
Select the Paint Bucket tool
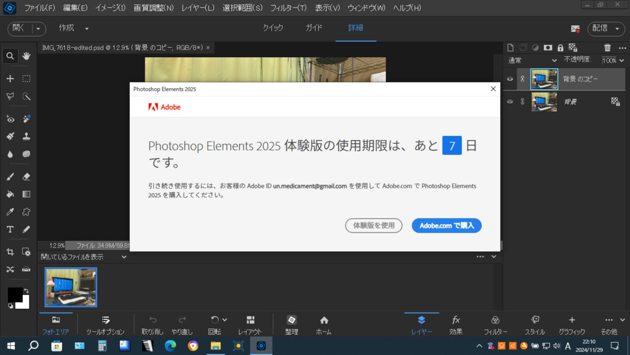click(x=10, y=194)
